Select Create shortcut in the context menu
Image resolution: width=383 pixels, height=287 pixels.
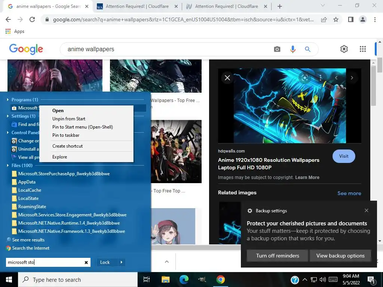(x=68, y=146)
